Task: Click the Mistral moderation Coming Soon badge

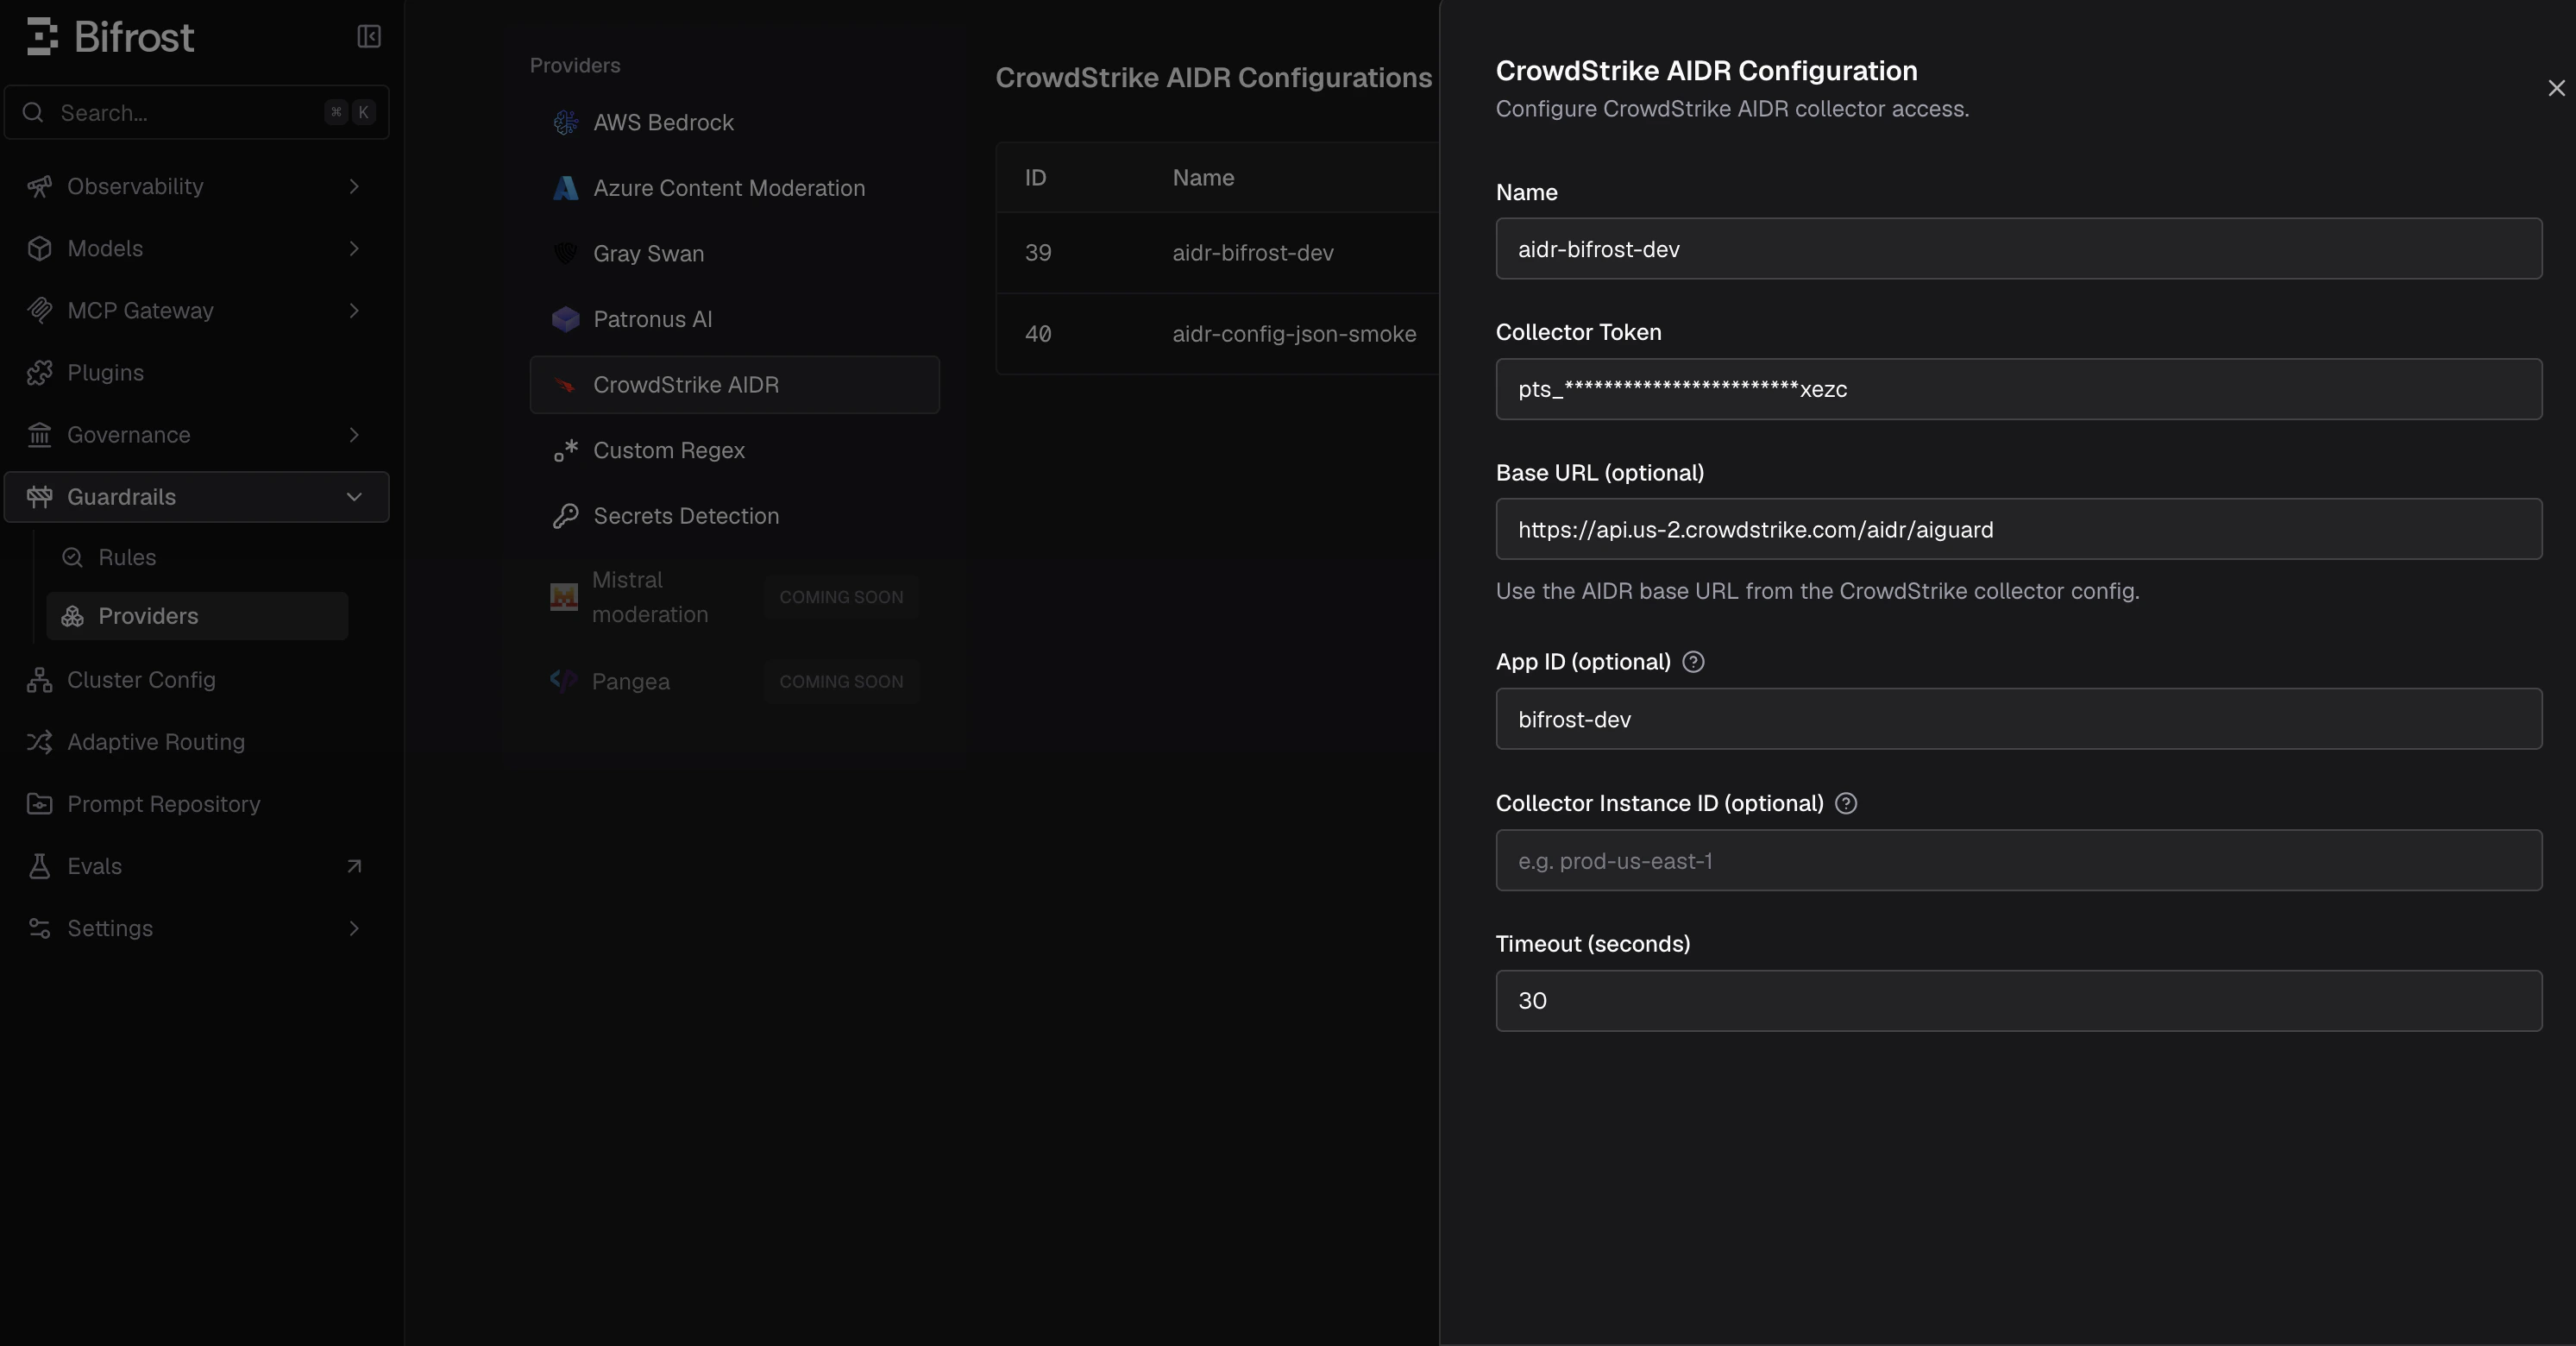Action: [x=841, y=597]
